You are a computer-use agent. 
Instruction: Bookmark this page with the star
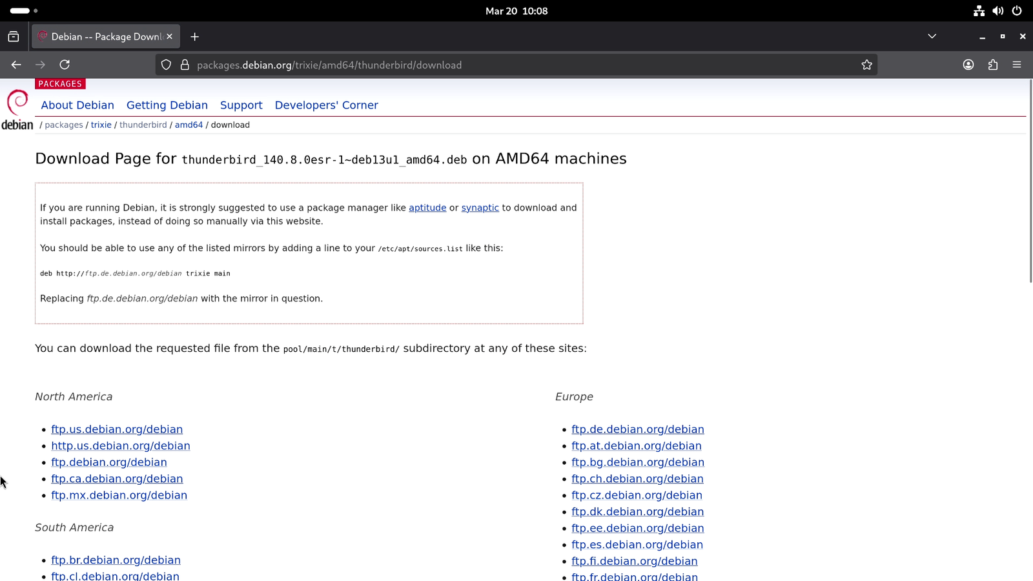pyautogui.click(x=867, y=65)
